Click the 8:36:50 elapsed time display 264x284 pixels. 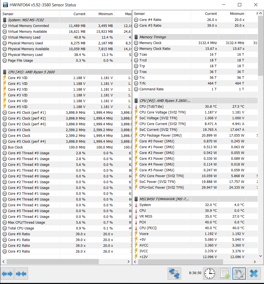[x=195, y=273]
